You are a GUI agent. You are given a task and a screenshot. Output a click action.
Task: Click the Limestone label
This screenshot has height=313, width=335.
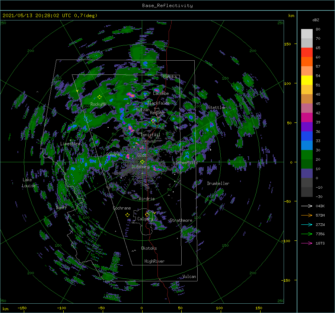point(70,144)
